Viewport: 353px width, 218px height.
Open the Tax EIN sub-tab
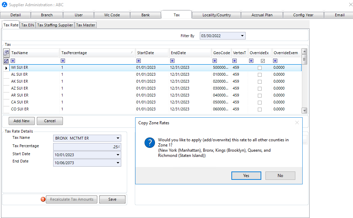click(27, 25)
